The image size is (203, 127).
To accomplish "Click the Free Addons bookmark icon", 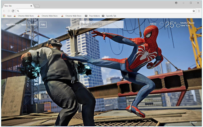I will pyautogui.click(x=86, y=16).
